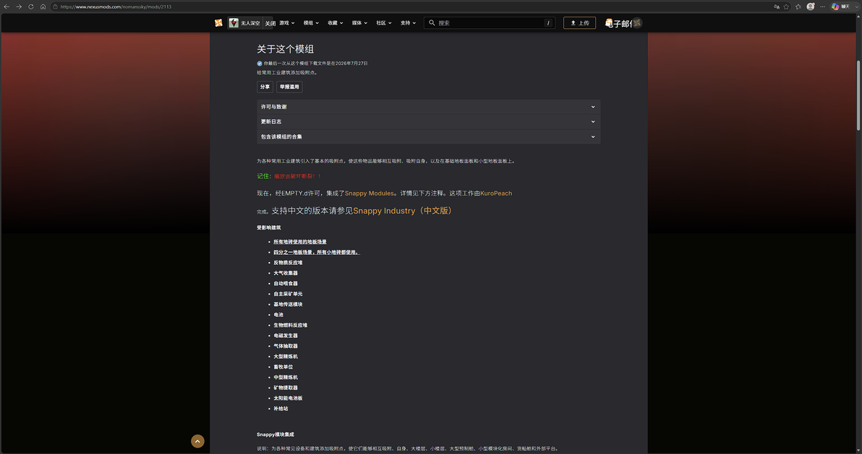
Task: Reload the current page
Action: pyautogui.click(x=31, y=6)
